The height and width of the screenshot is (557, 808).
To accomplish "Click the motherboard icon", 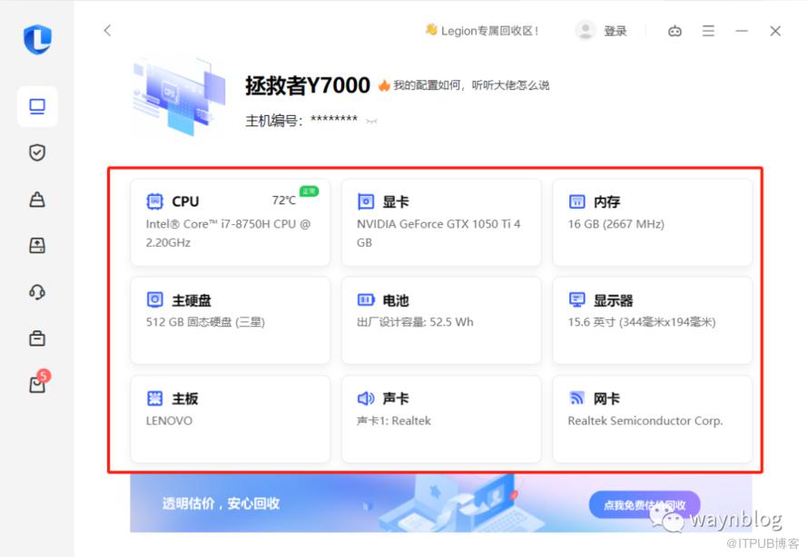I will (154, 398).
